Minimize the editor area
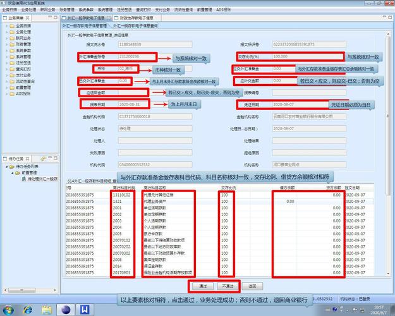395x316 pixels. [384, 17]
